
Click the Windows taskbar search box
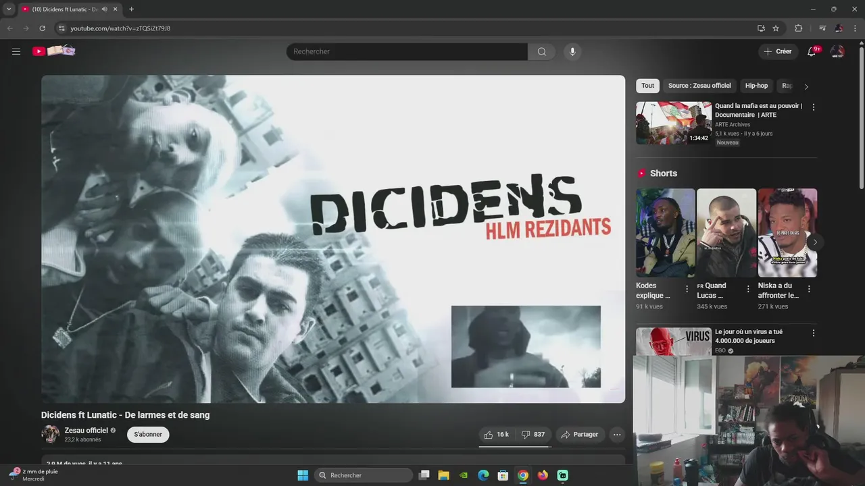pos(364,475)
